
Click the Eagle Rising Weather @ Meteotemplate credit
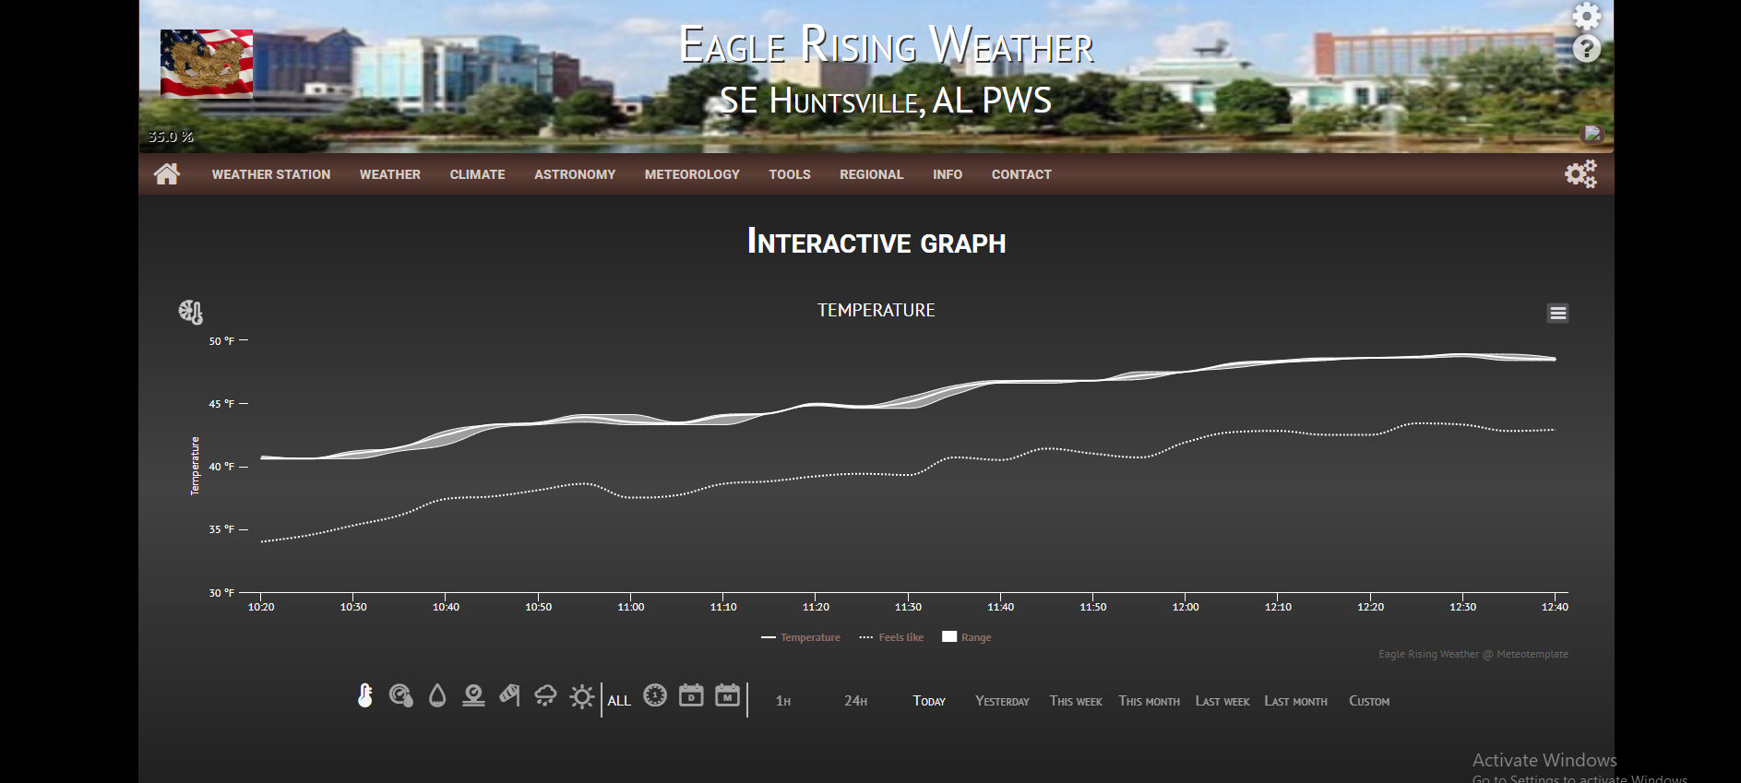pos(1473,654)
